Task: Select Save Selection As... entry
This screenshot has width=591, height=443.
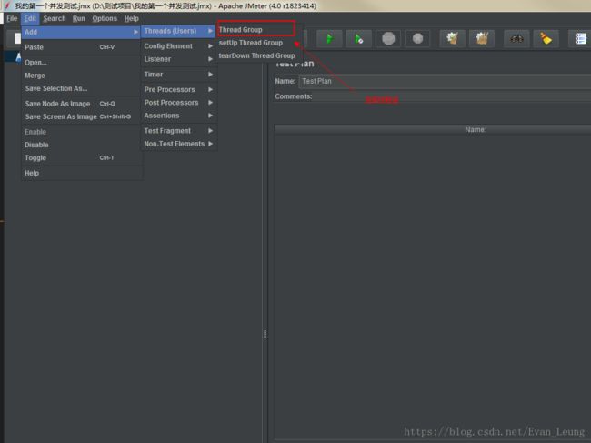Action: (81, 88)
